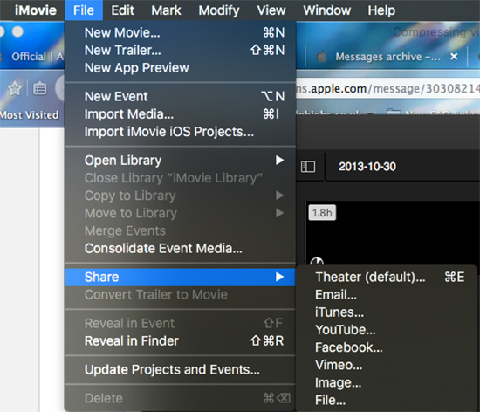Open the Edit menu
Image resolution: width=480 pixels, height=412 pixels.
[x=122, y=10]
